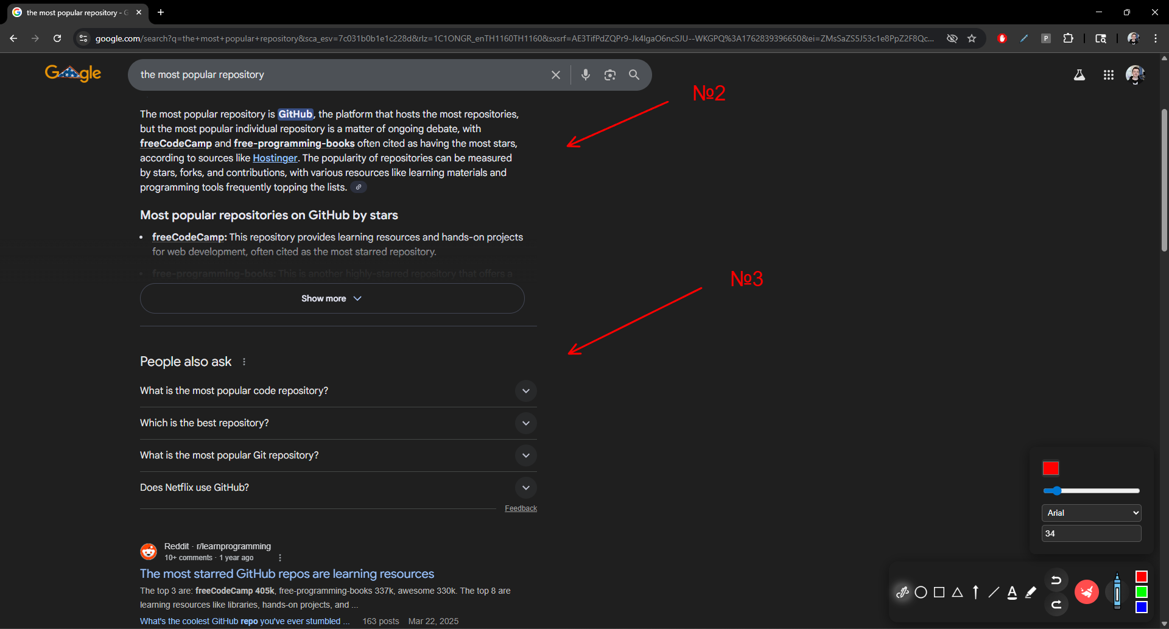The width and height of the screenshot is (1169, 629).
Task: Select the triangle shape tool
Action: pyautogui.click(x=957, y=591)
